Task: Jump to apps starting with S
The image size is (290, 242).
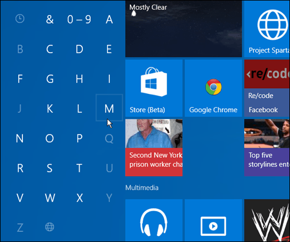Action: tap(50, 168)
